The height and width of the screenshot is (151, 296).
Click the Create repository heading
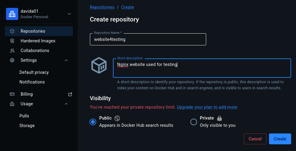tap(114, 19)
